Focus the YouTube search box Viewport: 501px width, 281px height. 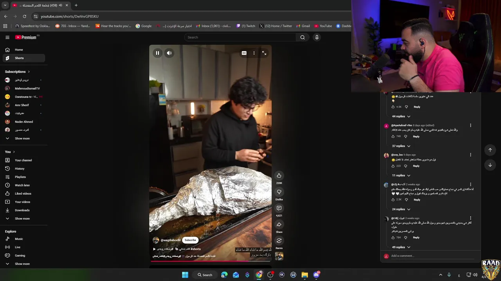coord(241,37)
